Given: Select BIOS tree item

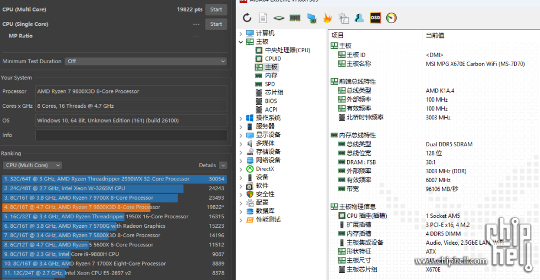Looking at the screenshot, I should (271, 101).
